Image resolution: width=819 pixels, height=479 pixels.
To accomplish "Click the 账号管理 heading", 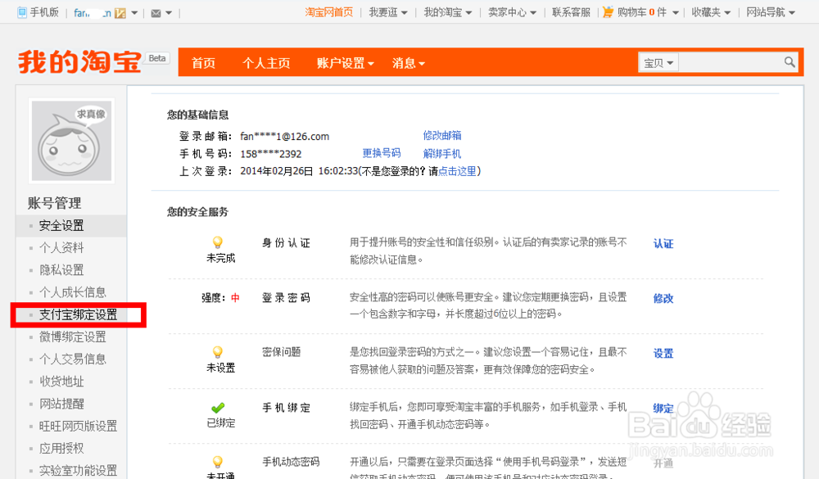I will (x=54, y=203).
